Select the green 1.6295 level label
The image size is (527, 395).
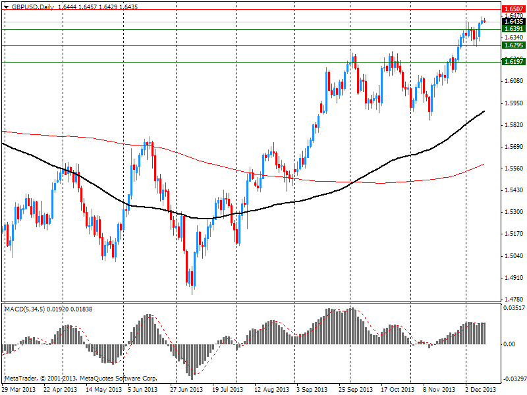(513, 45)
